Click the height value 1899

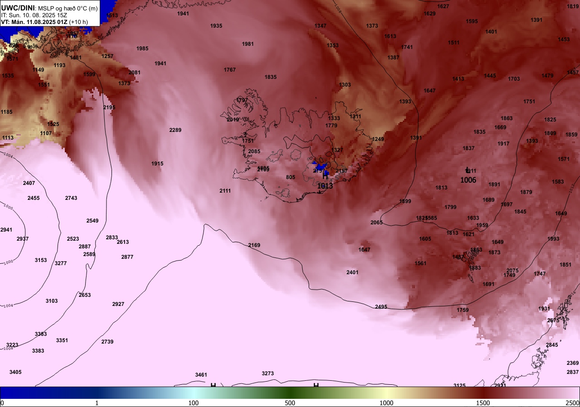[x=405, y=201]
